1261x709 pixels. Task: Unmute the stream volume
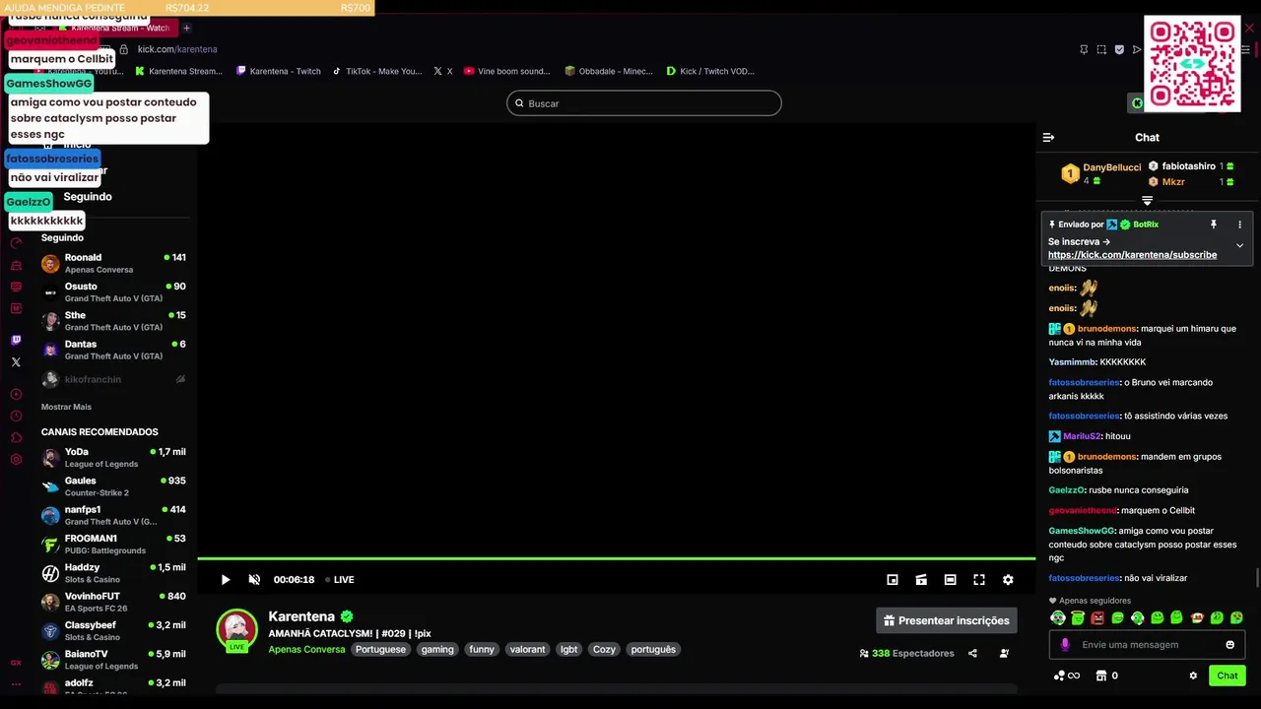254,580
